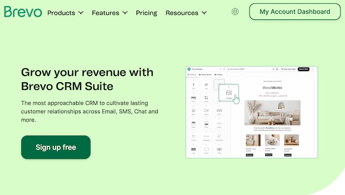Choose the Button block icon
345x195 pixels.
193,98
